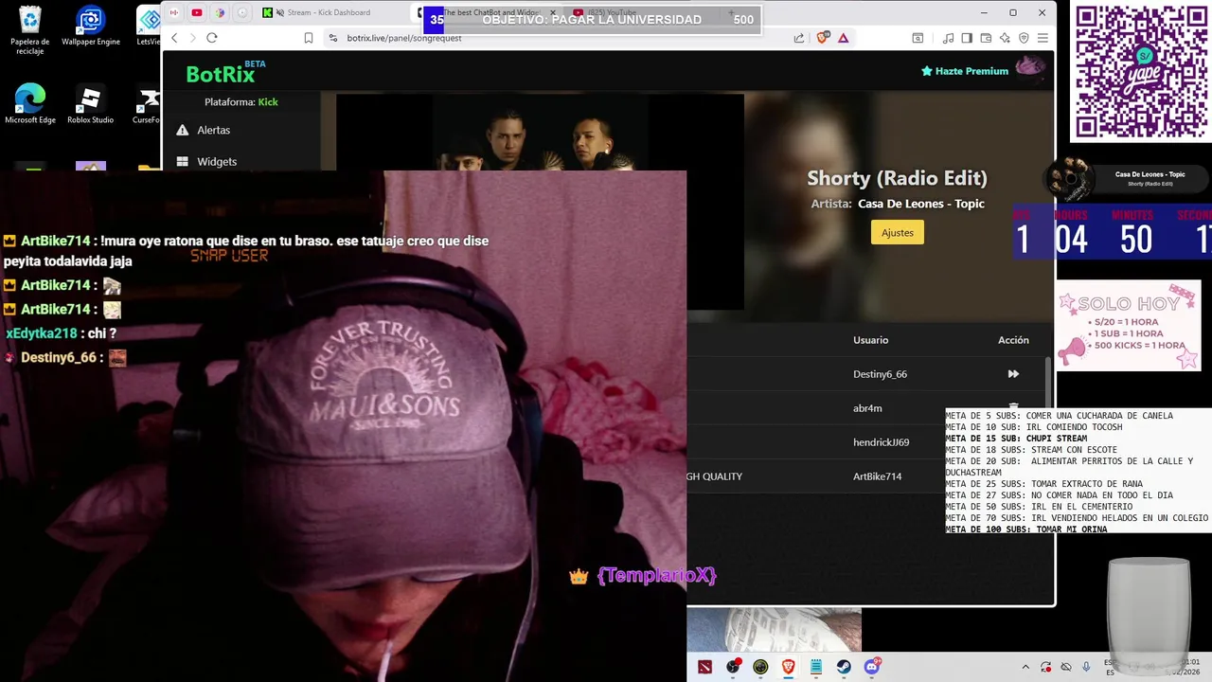
Task: Open Brave Wallet icon
Action: tap(986, 38)
